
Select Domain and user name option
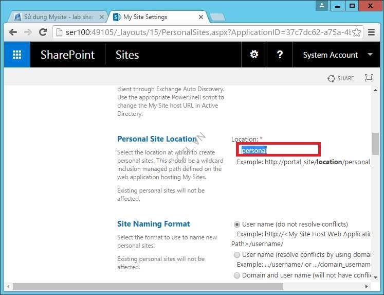point(237,275)
